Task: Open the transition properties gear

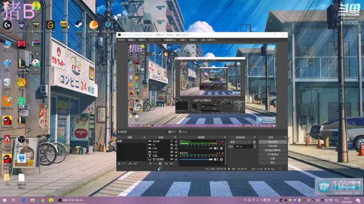Action: pyautogui.click(x=254, y=142)
